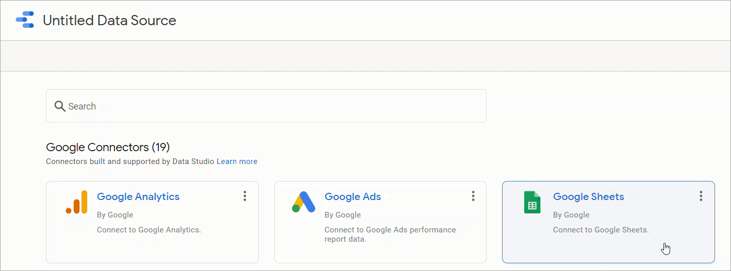Click the connector Search field
The width and height of the screenshot is (731, 271).
pos(266,106)
